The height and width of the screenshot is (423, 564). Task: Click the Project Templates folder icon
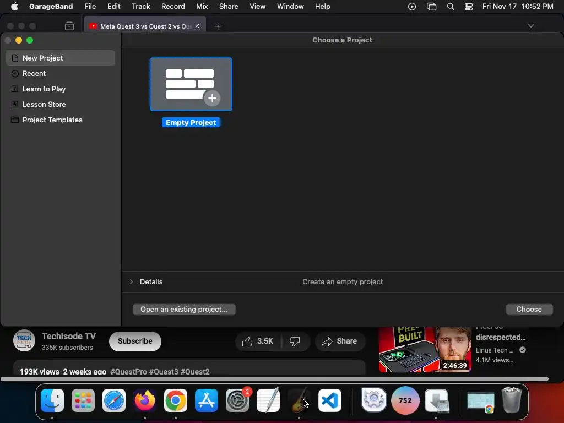(15, 120)
